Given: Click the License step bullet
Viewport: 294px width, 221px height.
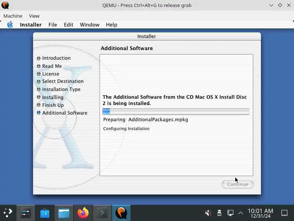Looking at the screenshot, I should (39, 74).
